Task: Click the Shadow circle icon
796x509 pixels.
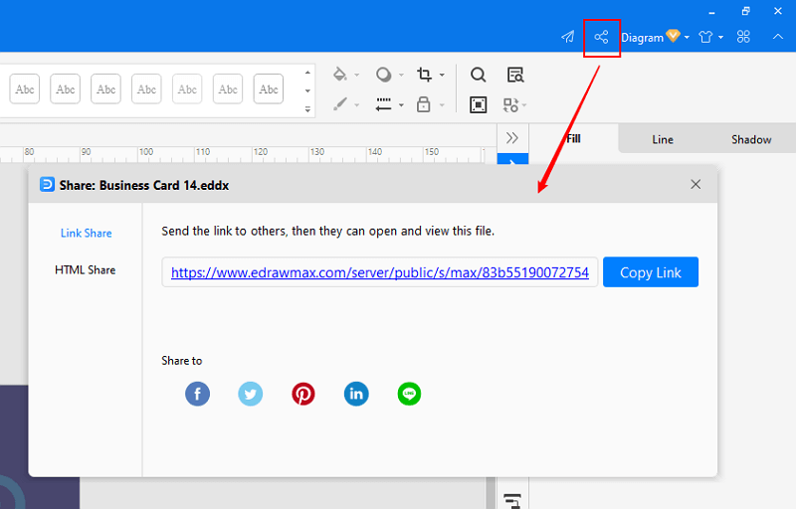Action: click(x=383, y=75)
